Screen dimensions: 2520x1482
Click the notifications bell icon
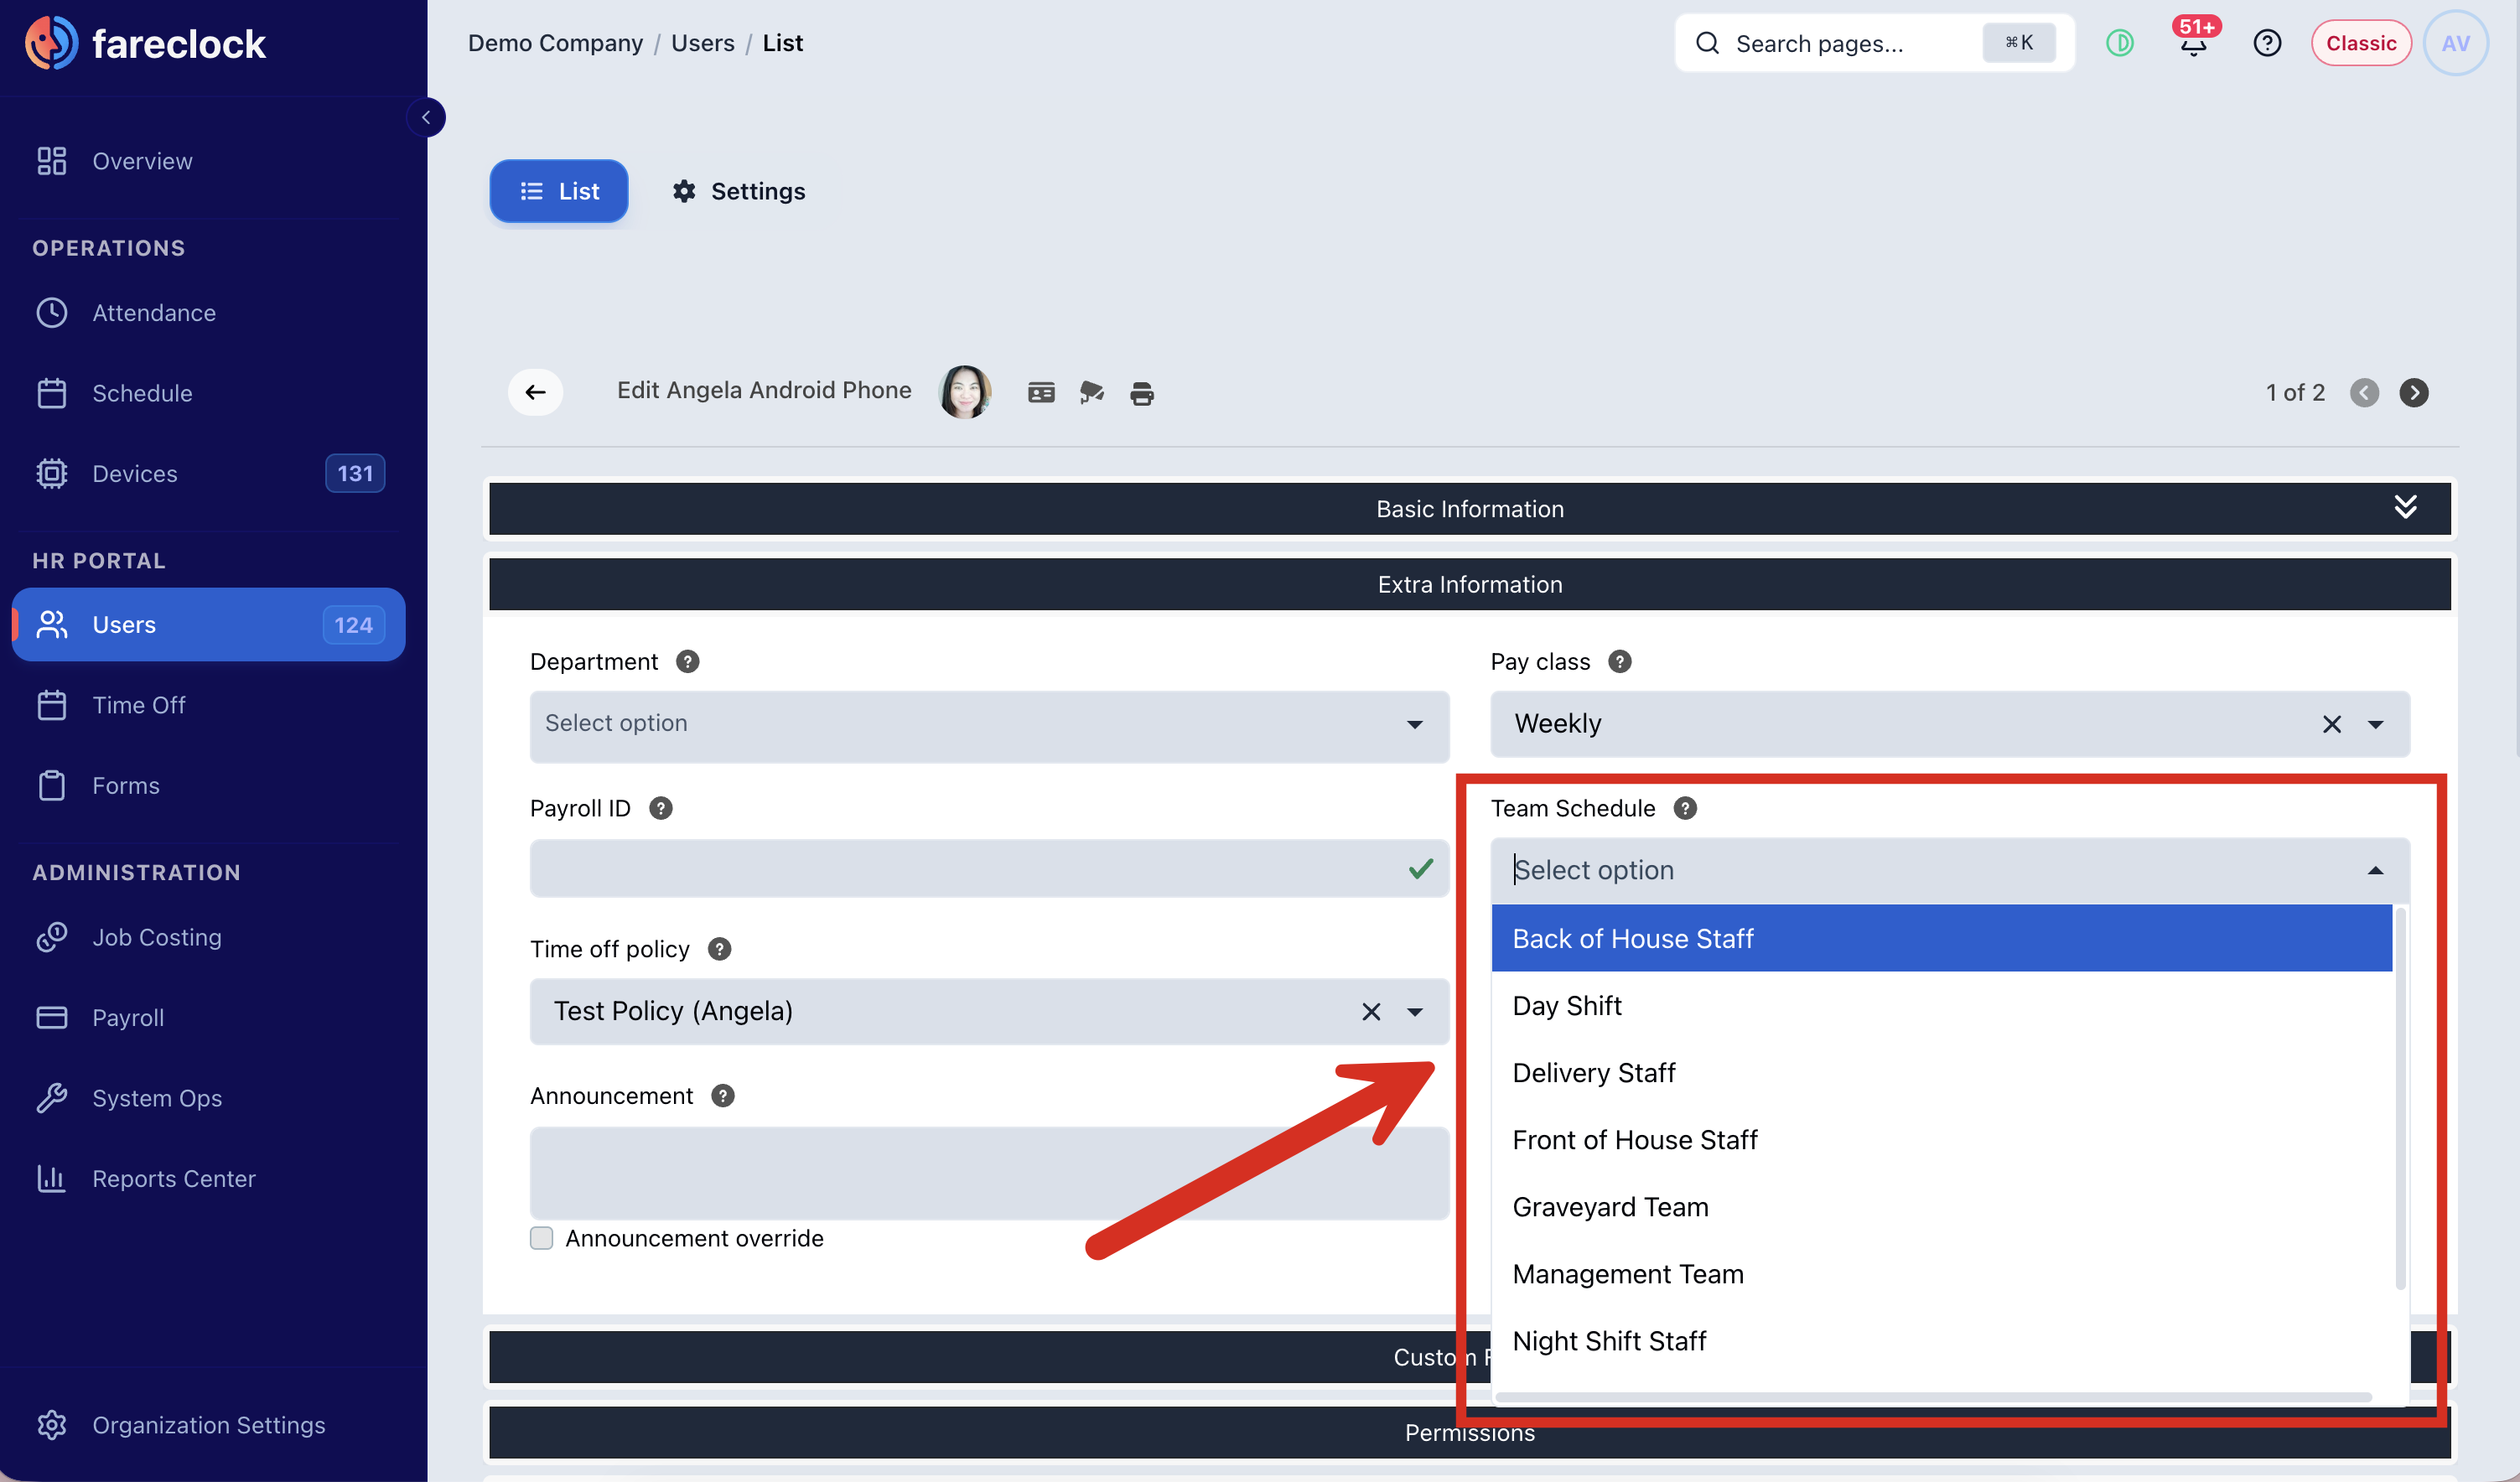point(2193,44)
